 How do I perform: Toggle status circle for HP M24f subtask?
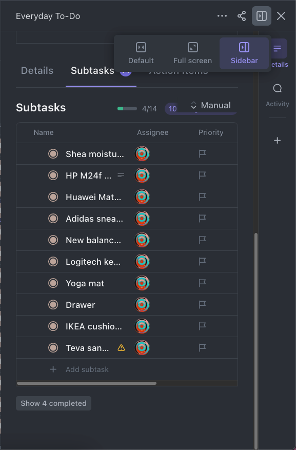pyautogui.click(x=53, y=175)
